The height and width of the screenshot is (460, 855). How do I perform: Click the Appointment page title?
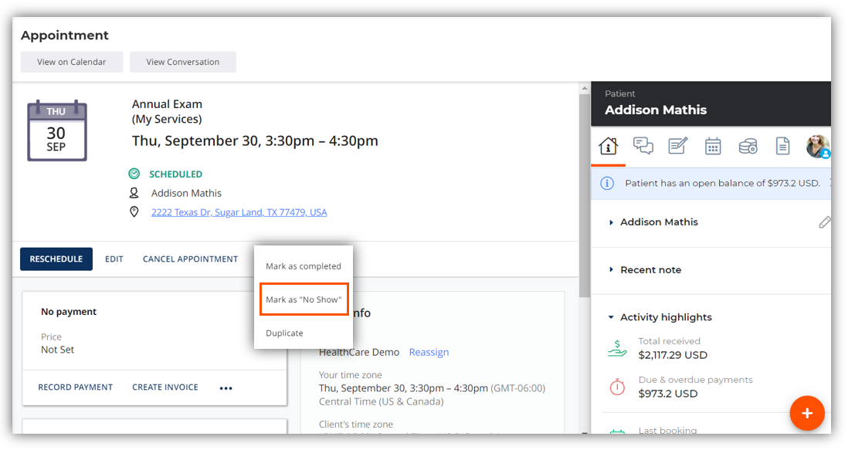tap(65, 36)
